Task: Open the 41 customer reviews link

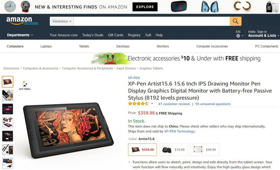Action: (x=174, y=104)
